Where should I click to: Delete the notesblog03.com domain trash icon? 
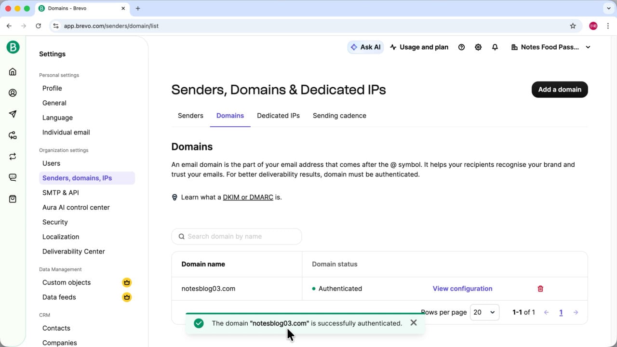pyautogui.click(x=540, y=289)
